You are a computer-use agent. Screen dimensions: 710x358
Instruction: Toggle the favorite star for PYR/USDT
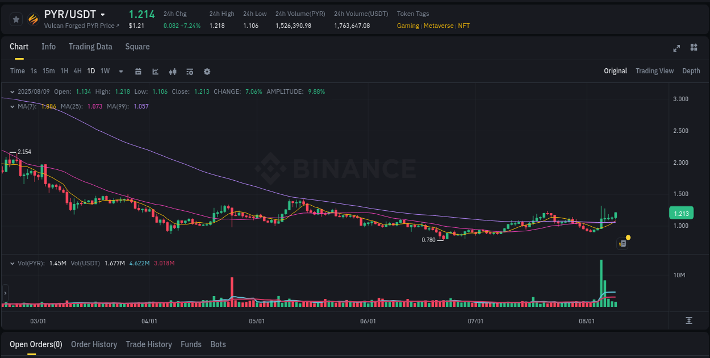(x=16, y=19)
